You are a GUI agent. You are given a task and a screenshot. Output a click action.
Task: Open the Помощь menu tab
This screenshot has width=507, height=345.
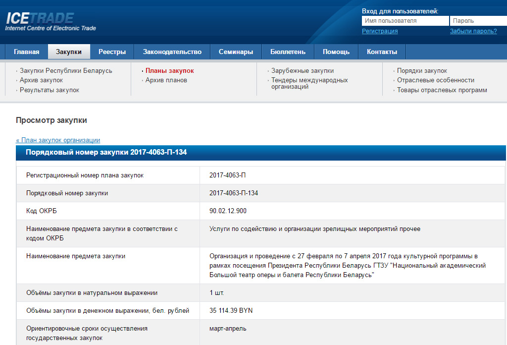point(336,52)
